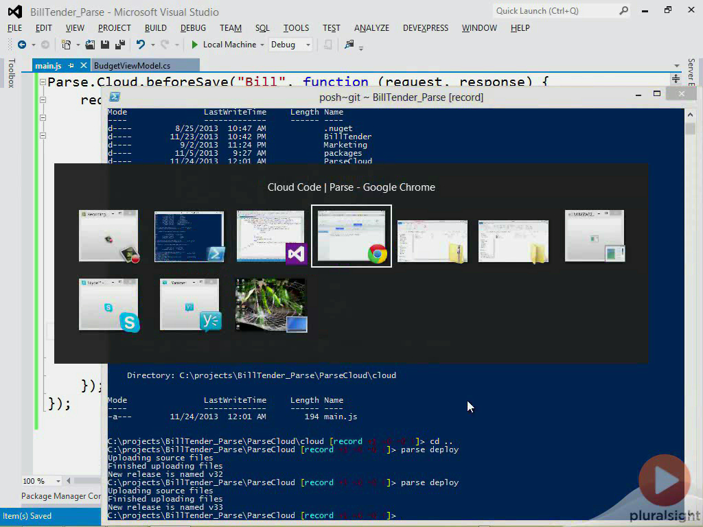Viewport: 703px width, 527px height.
Task: Select the Yammer thumbnail in switcher
Action: click(189, 305)
